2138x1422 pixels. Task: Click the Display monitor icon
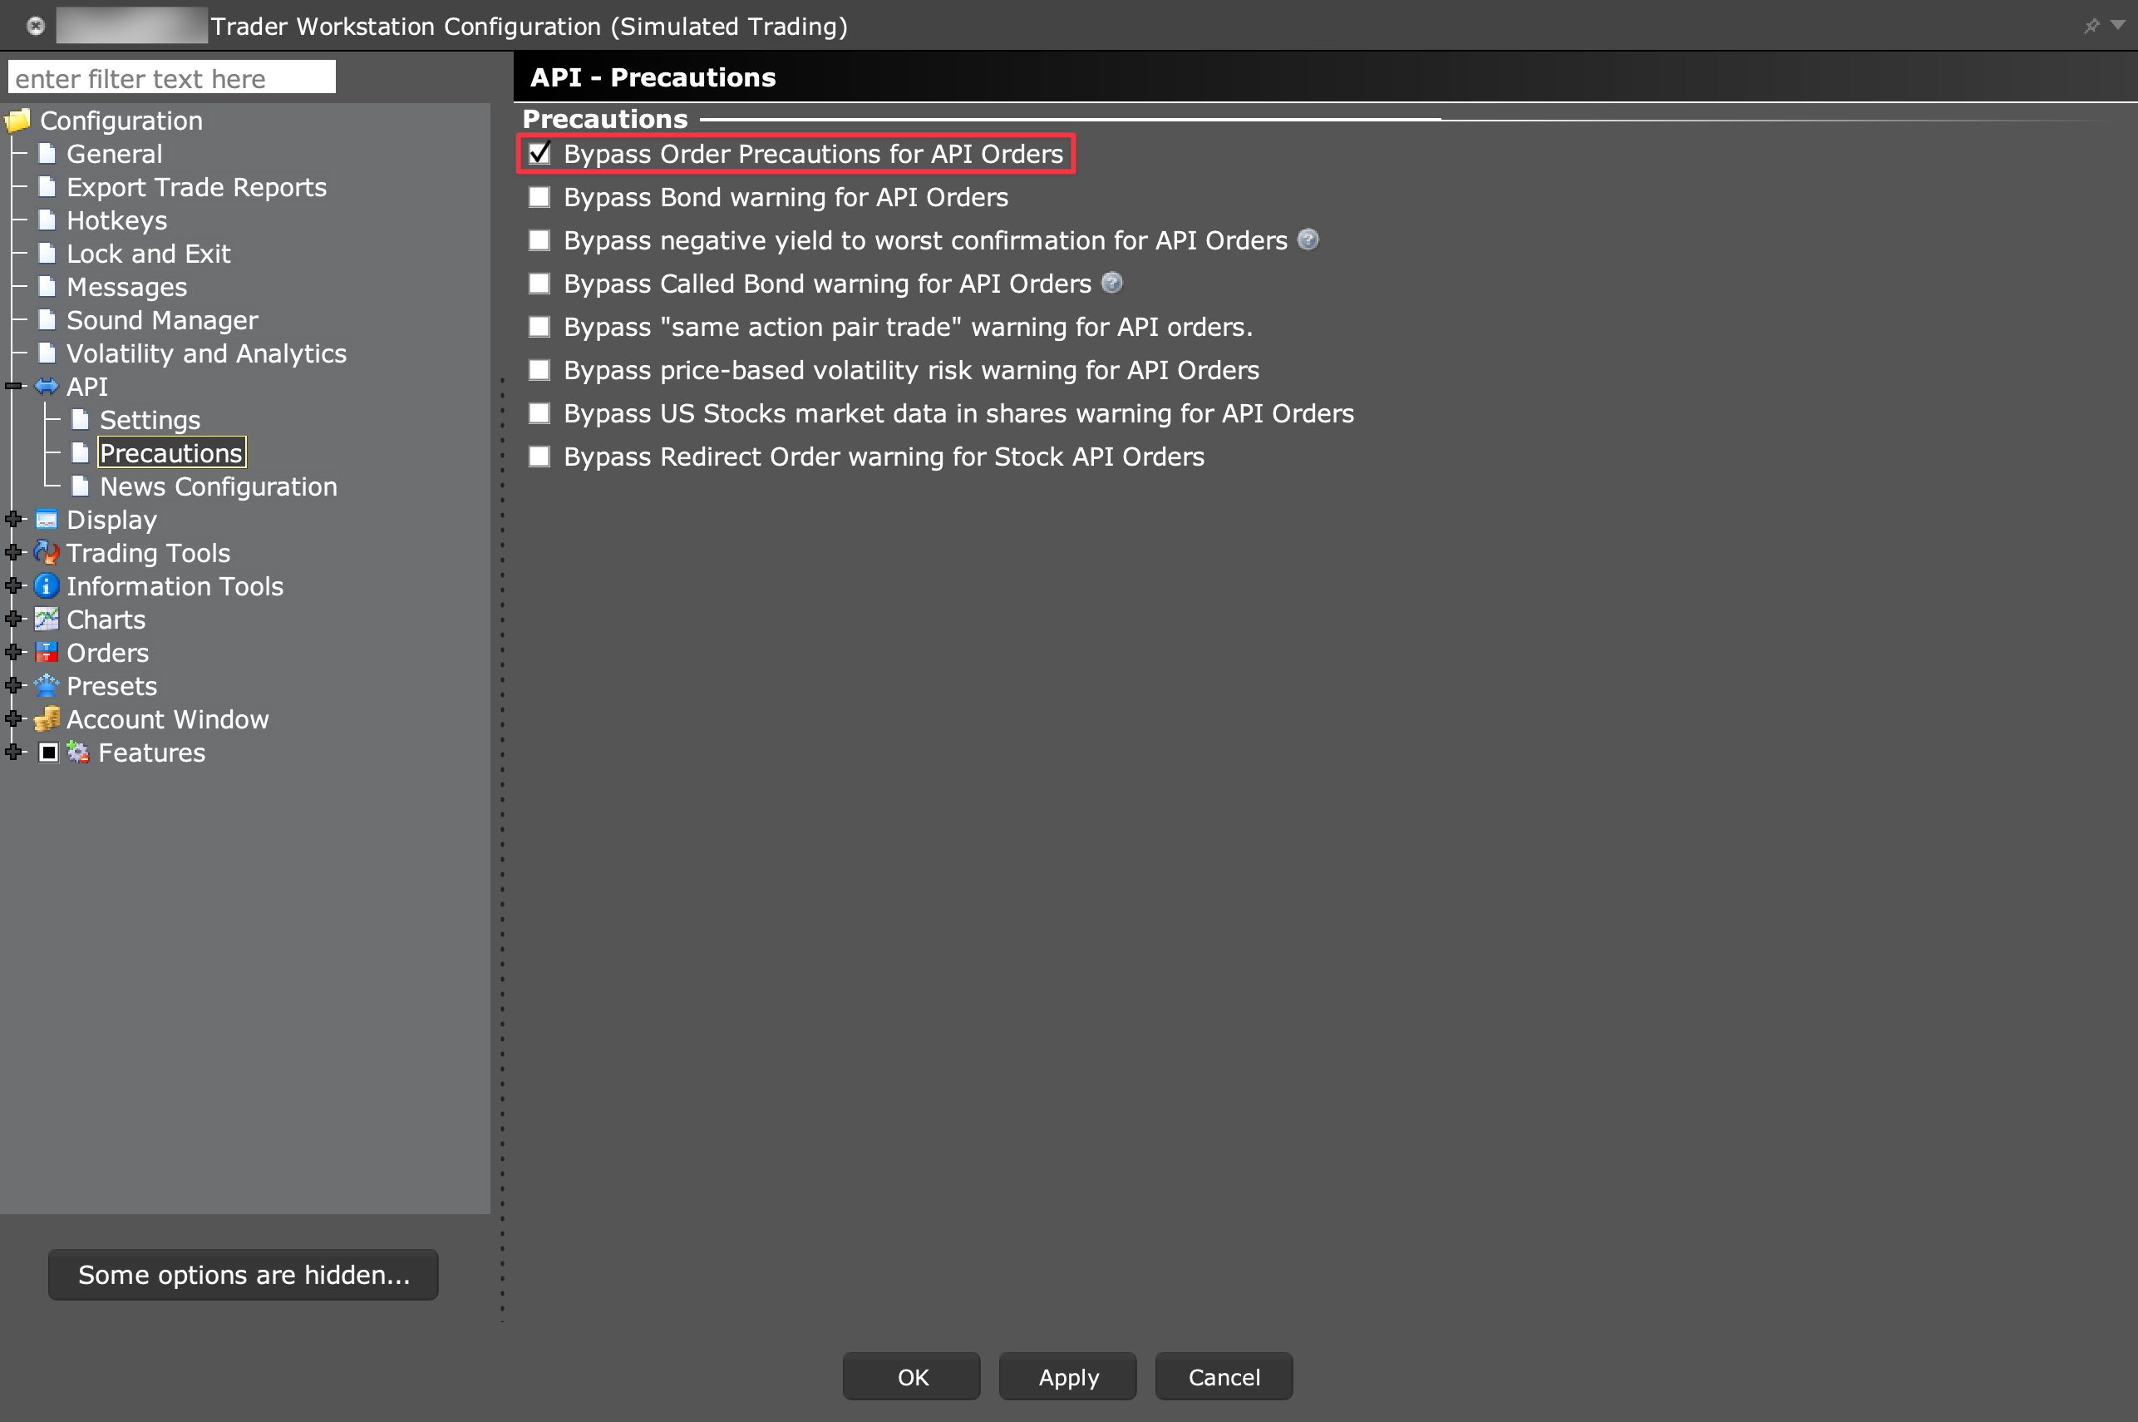(x=47, y=520)
